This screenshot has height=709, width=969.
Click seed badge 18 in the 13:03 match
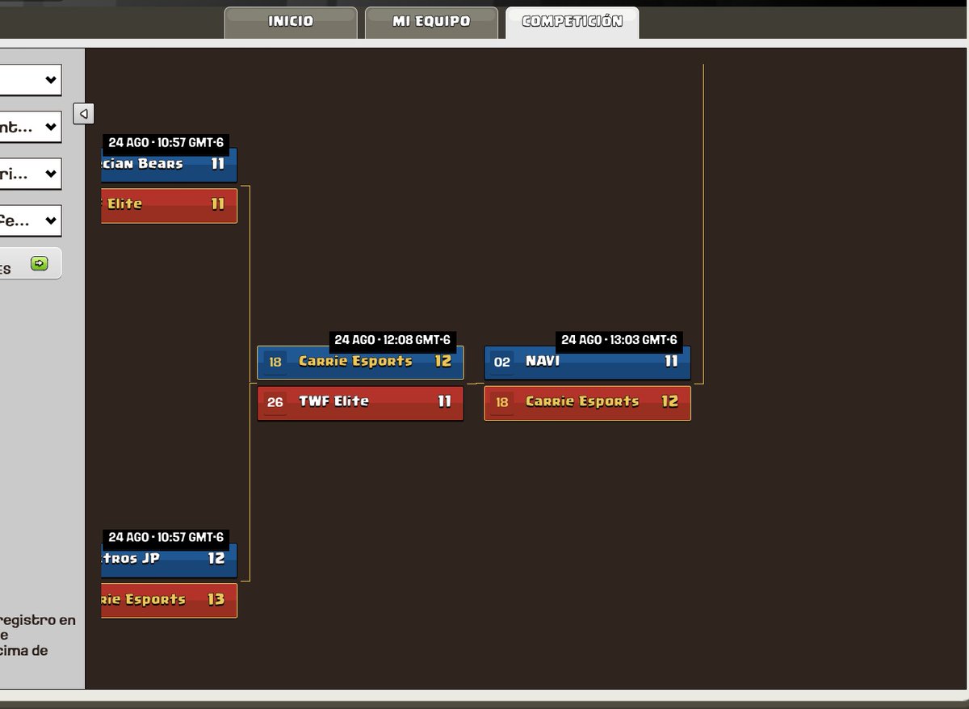click(502, 402)
